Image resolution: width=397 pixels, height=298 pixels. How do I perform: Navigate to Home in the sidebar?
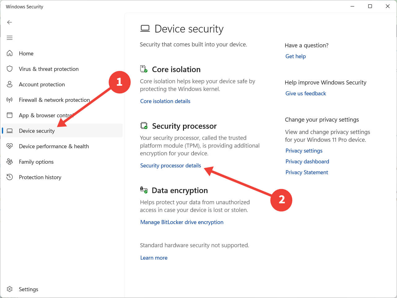pos(26,53)
